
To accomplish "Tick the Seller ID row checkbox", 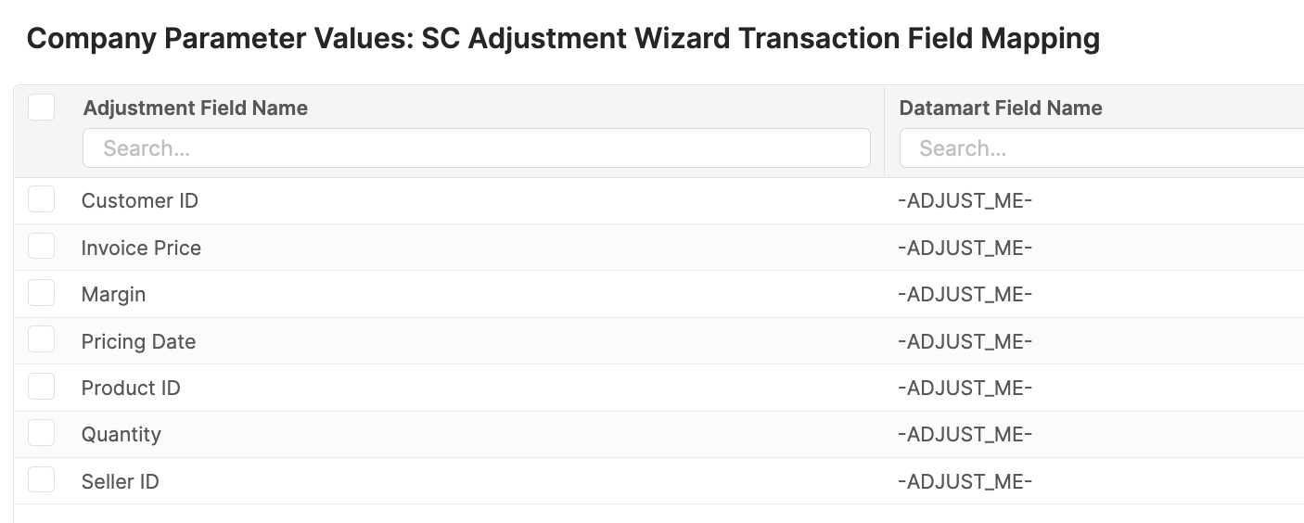I will click(x=42, y=480).
